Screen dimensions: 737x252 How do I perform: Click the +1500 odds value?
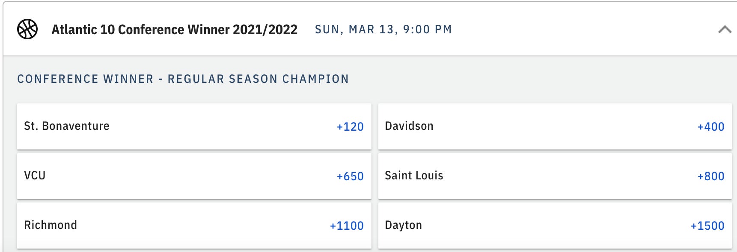click(707, 226)
